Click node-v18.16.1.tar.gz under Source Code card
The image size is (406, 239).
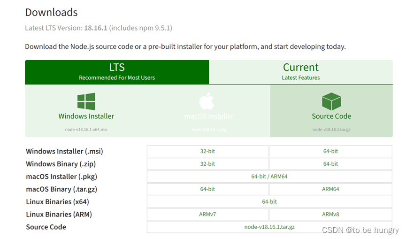tap(331, 130)
